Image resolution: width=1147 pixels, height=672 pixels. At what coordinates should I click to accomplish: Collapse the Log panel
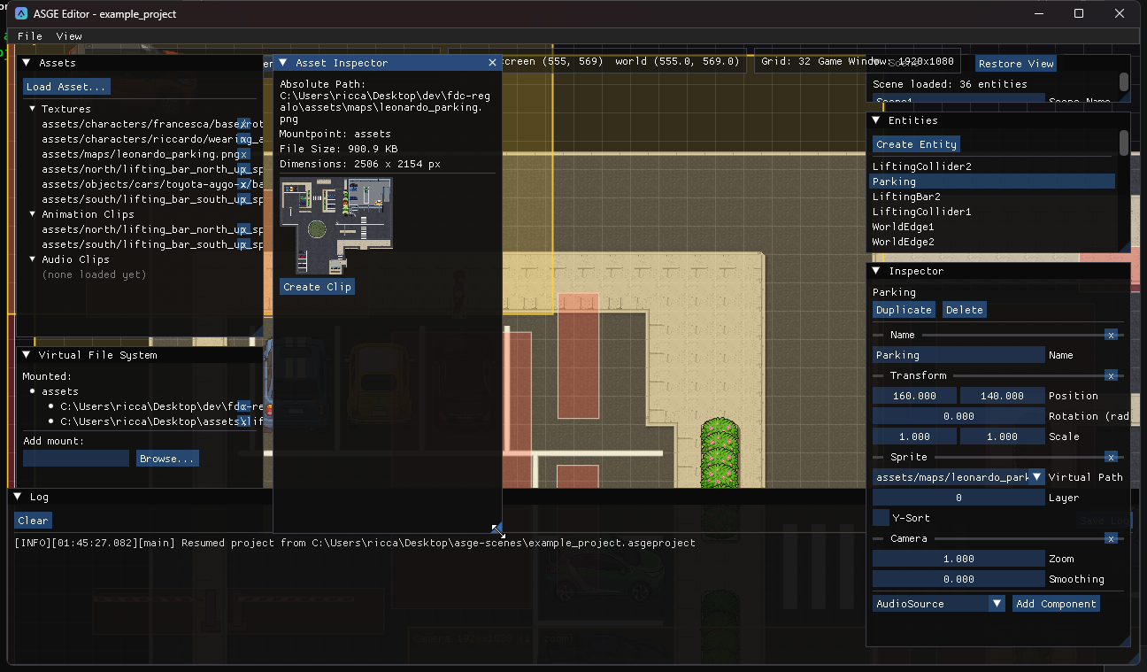[x=18, y=498]
